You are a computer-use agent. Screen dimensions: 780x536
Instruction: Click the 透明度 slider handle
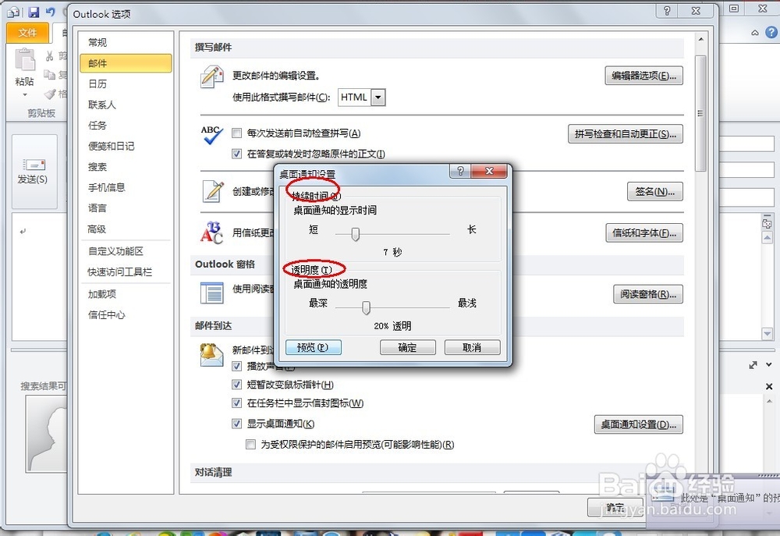pos(366,307)
